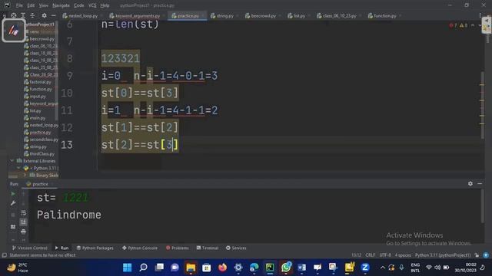This screenshot has height=276, width=492.
Task: Switch to string.py editor tab
Action: point(224,15)
